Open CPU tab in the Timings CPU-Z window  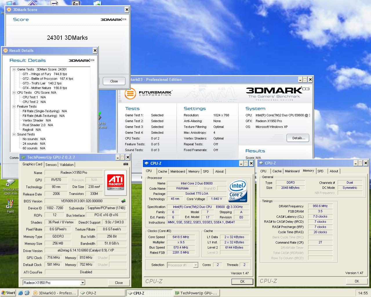pos(263,171)
